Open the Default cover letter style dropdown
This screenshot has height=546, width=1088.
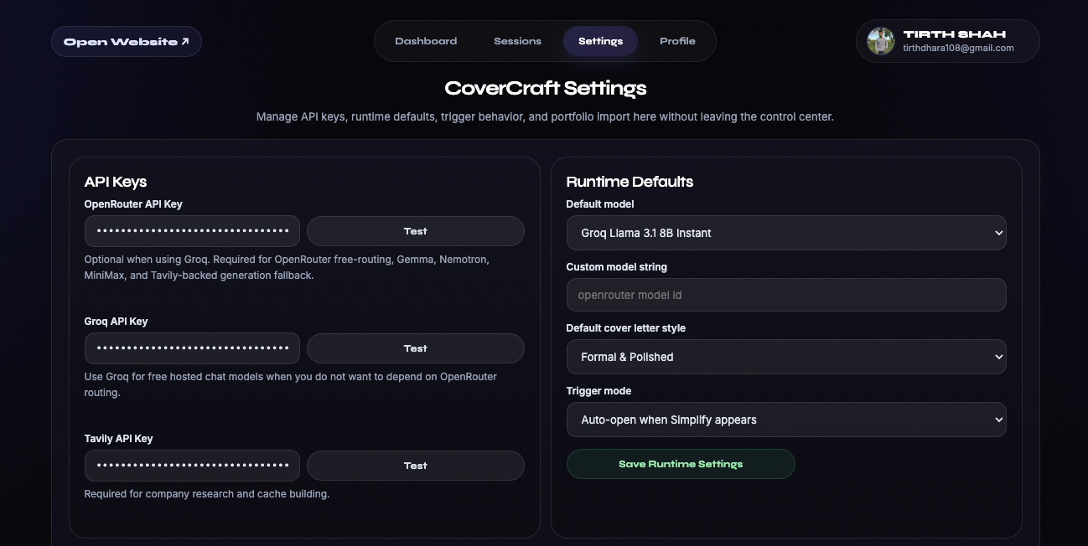(785, 356)
